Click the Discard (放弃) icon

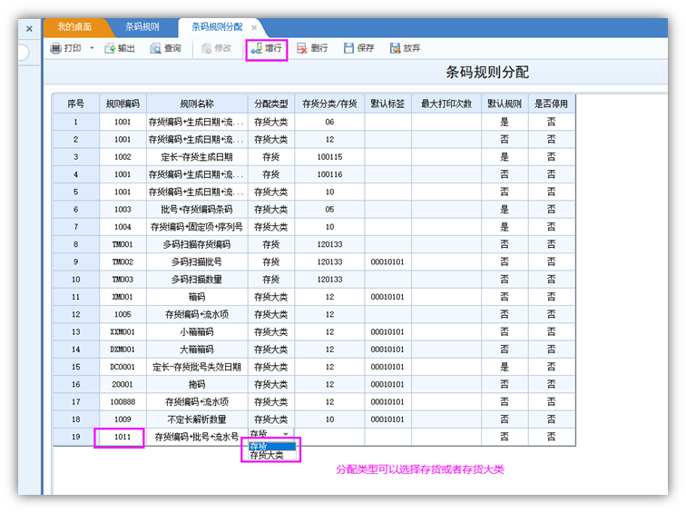coord(395,49)
